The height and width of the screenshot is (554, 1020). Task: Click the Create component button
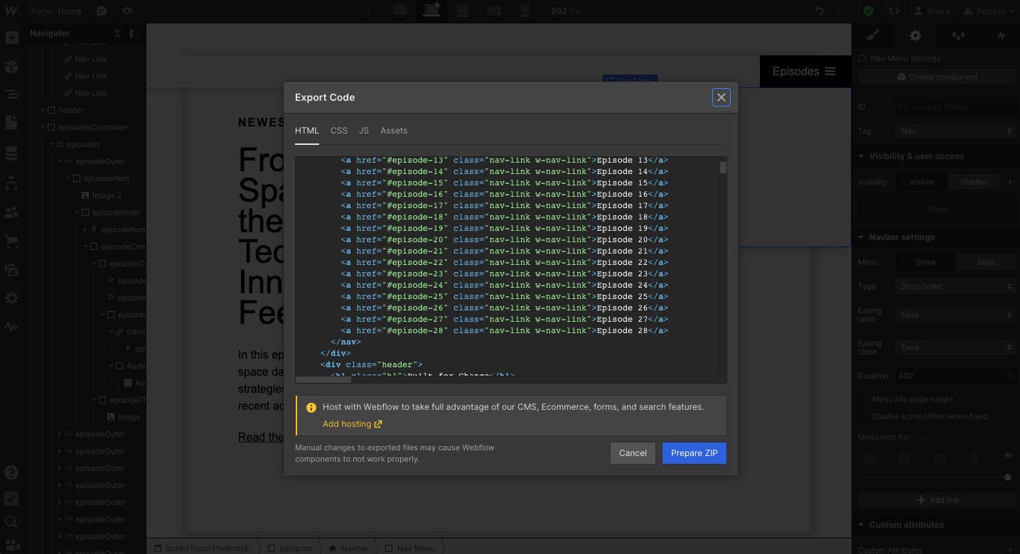(x=938, y=77)
